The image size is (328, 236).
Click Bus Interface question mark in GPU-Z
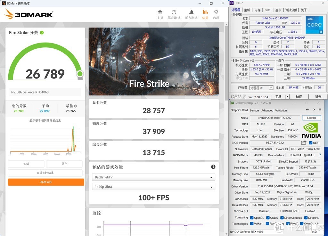tap(320, 155)
